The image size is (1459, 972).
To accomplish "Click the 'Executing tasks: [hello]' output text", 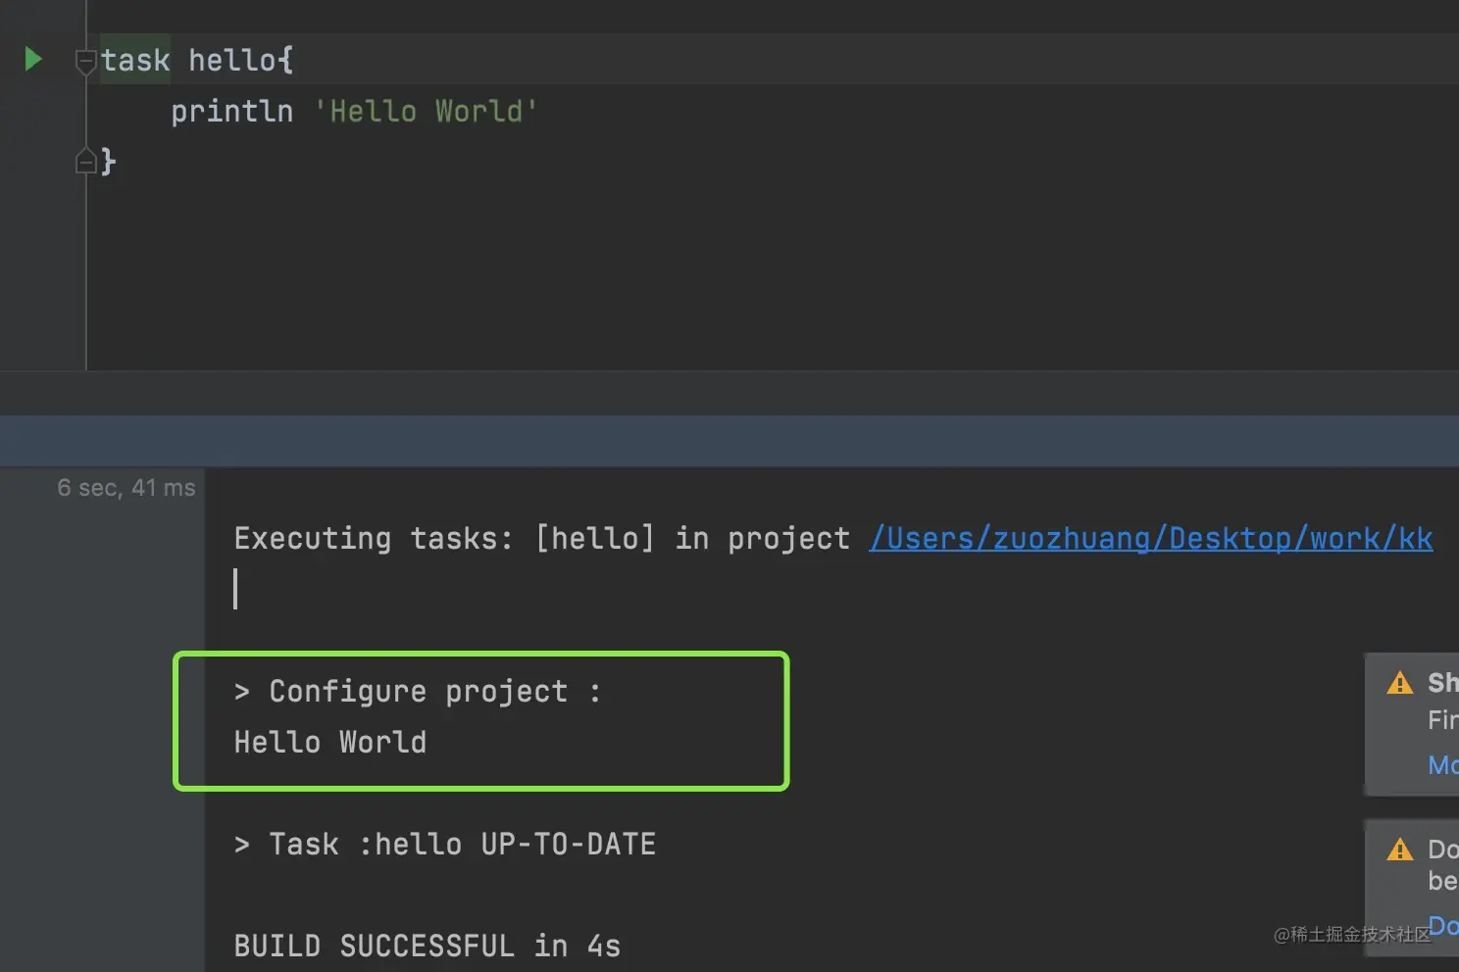I will click(444, 538).
